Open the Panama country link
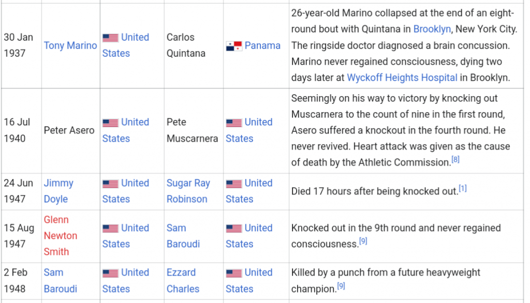530x303 pixels. pyautogui.click(x=262, y=46)
